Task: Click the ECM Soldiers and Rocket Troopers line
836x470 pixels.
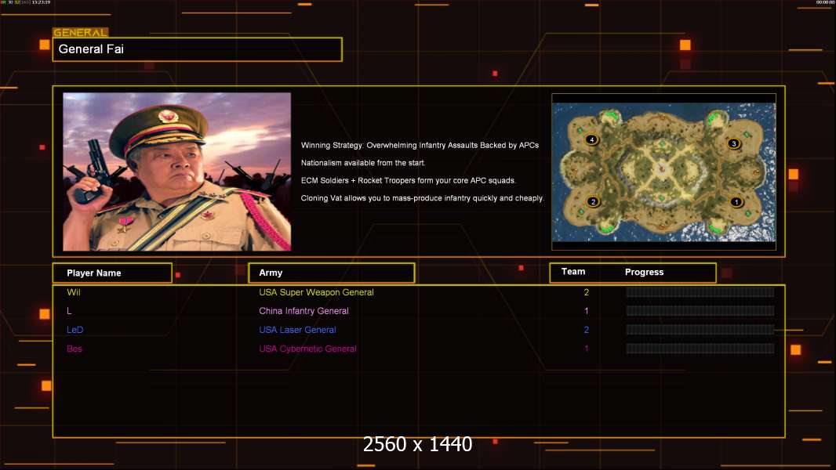Action: click(x=409, y=180)
